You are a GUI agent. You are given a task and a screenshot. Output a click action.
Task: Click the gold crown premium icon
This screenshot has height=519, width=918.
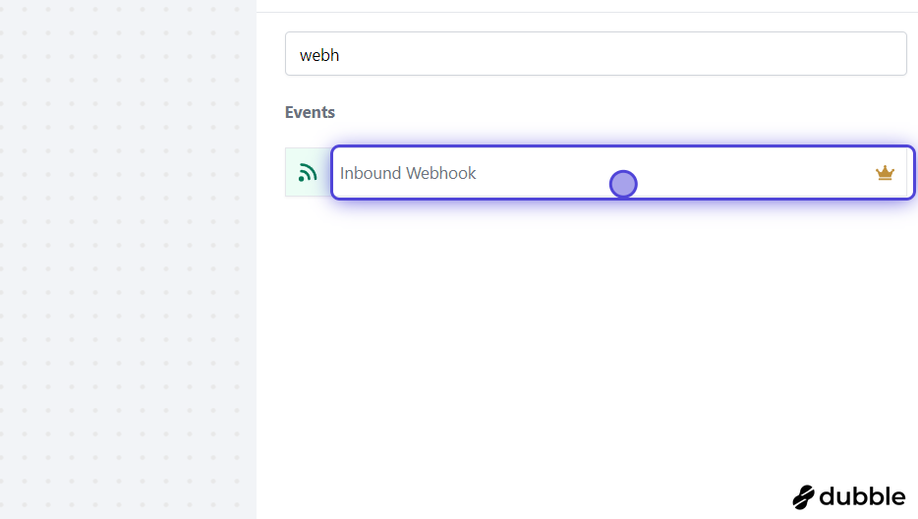885,173
